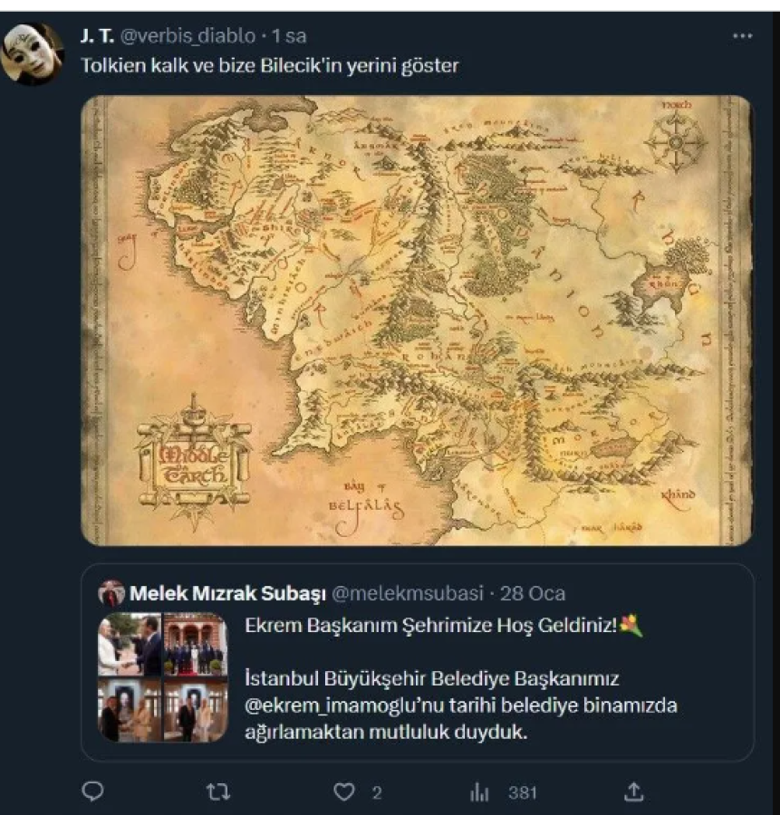Click the 28 Oca date link

533,593
